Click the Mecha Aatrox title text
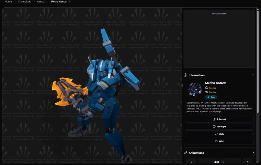This screenshot has height=165, width=261. [x=215, y=83]
